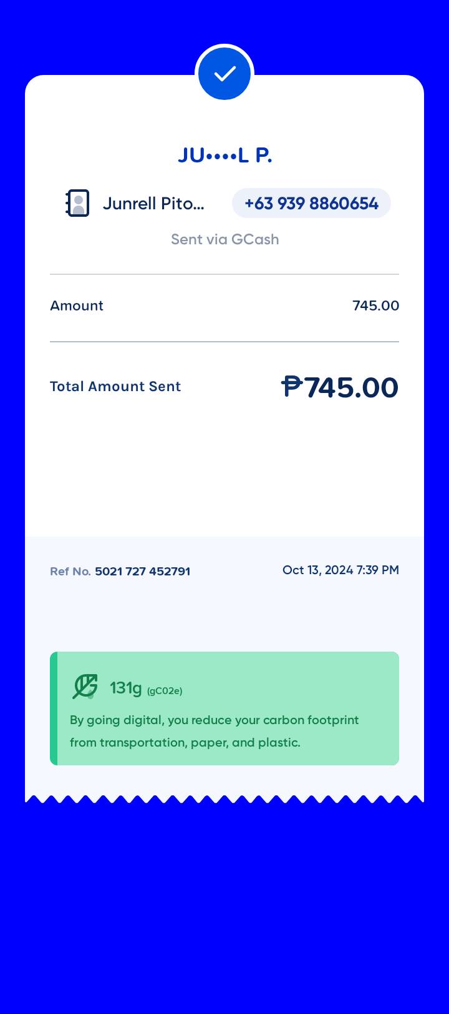
Task: Tap the masked recipient name JU••••L P.
Action: tap(224, 155)
